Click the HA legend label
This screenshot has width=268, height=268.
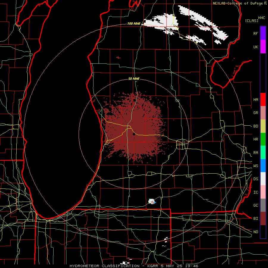coord(255,99)
